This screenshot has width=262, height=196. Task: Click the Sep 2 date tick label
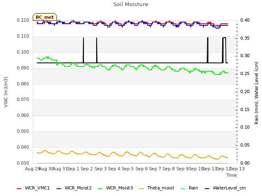tap(87, 169)
